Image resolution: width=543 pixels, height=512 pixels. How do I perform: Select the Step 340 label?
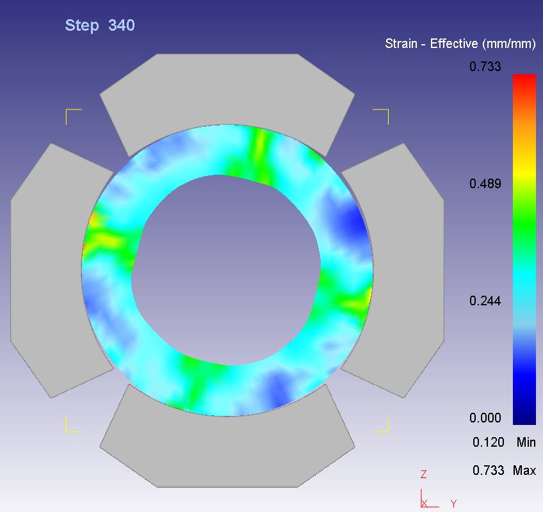tap(100, 26)
